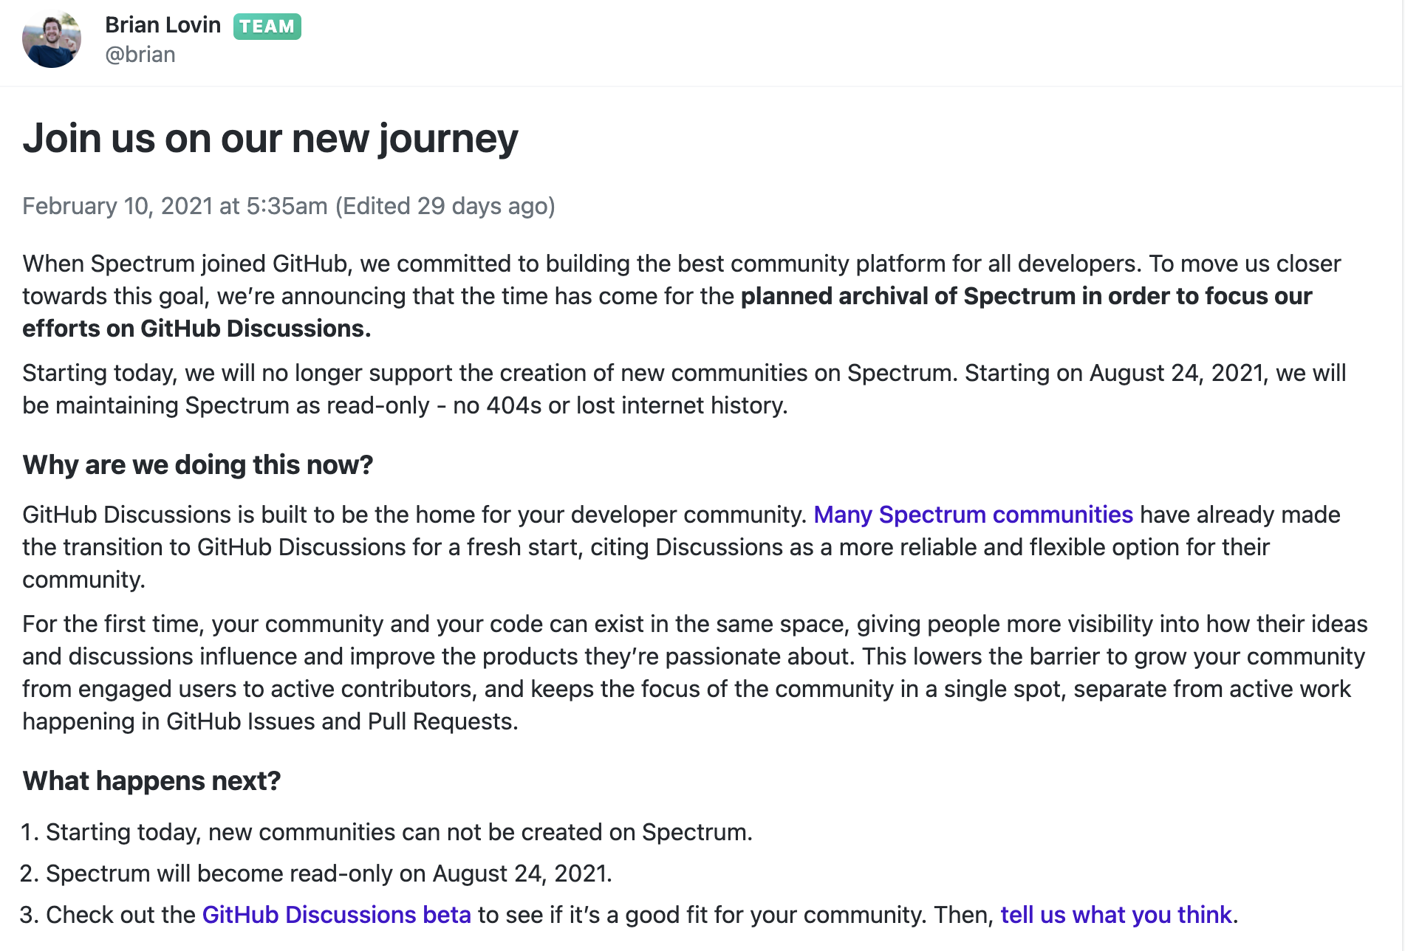Open the 'Many Spectrum communities' link

(x=973, y=515)
